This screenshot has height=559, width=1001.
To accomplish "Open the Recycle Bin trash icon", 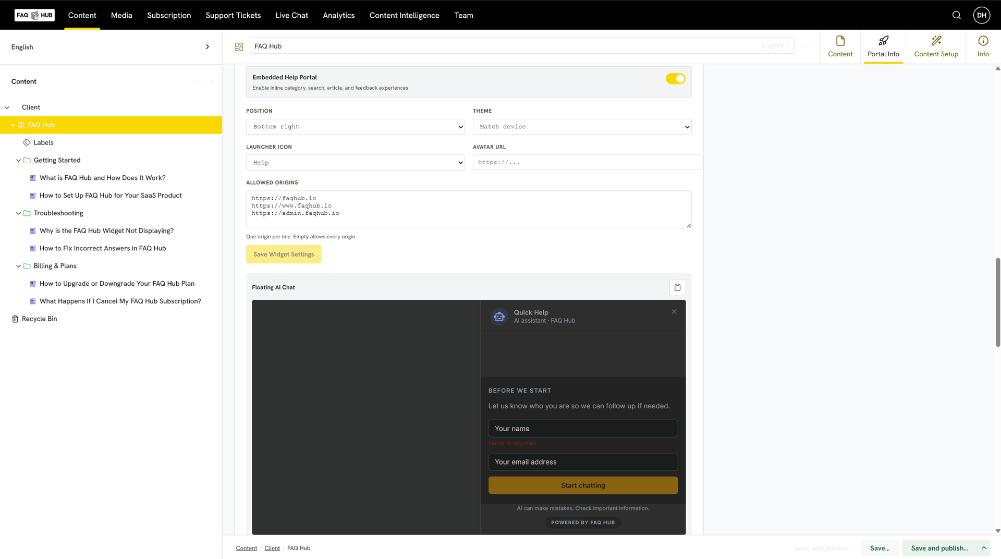I will click(x=15, y=319).
